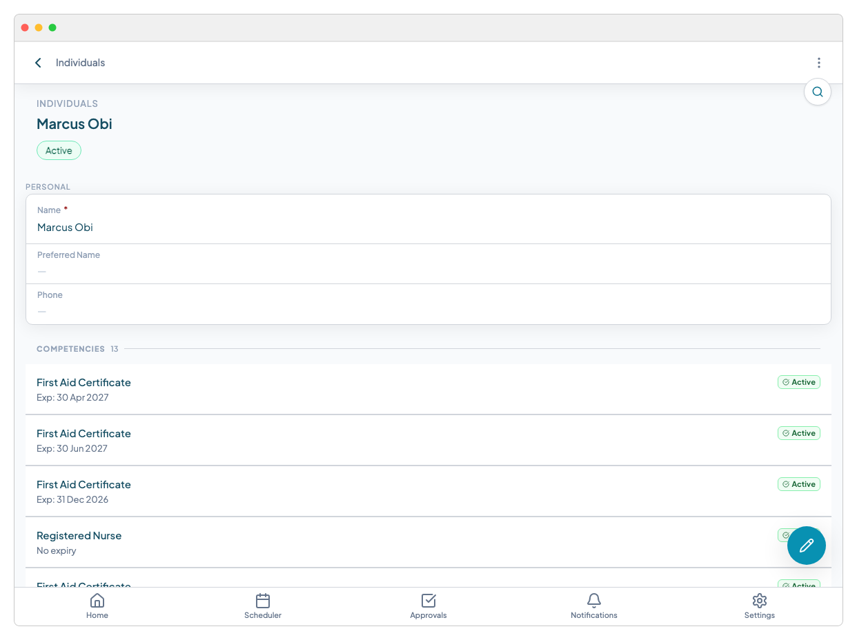Switch to the Approvals tab label
The width and height of the screenshot is (857, 640).
point(428,615)
